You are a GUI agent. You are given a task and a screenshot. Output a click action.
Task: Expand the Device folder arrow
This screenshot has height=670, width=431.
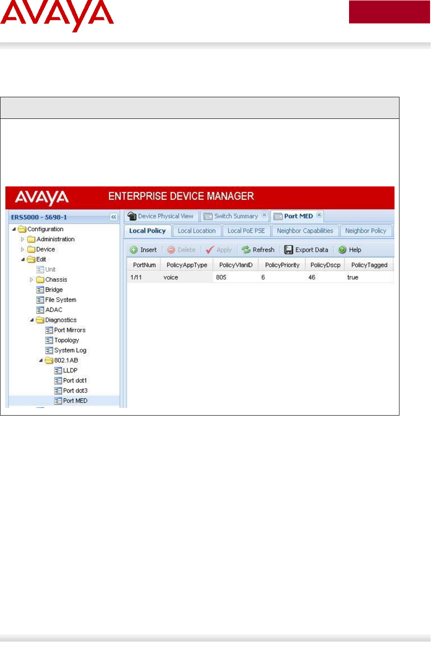point(23,249)
